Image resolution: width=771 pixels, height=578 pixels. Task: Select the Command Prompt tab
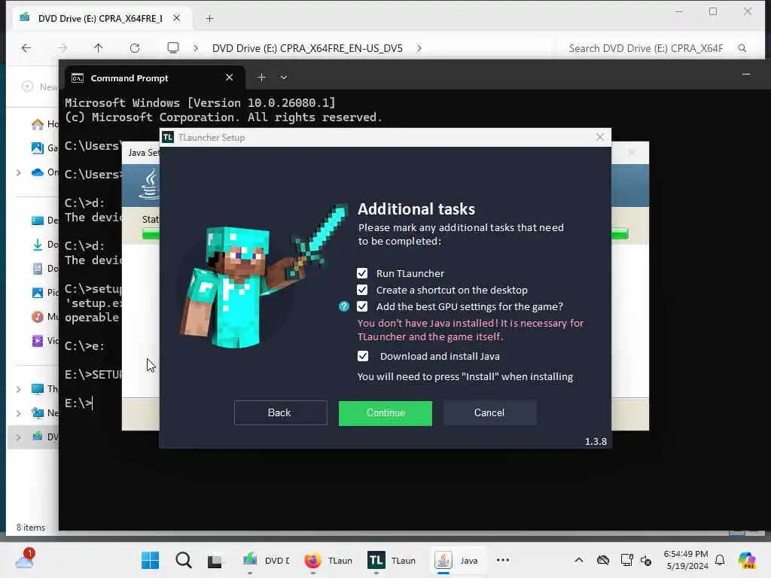[x=154, y=78]
